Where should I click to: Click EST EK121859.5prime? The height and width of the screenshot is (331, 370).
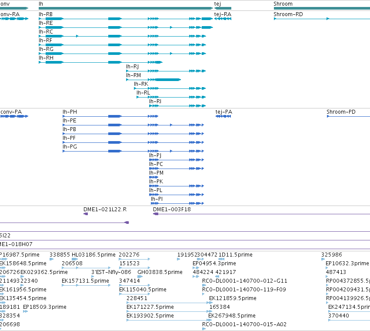click(233, 298)
